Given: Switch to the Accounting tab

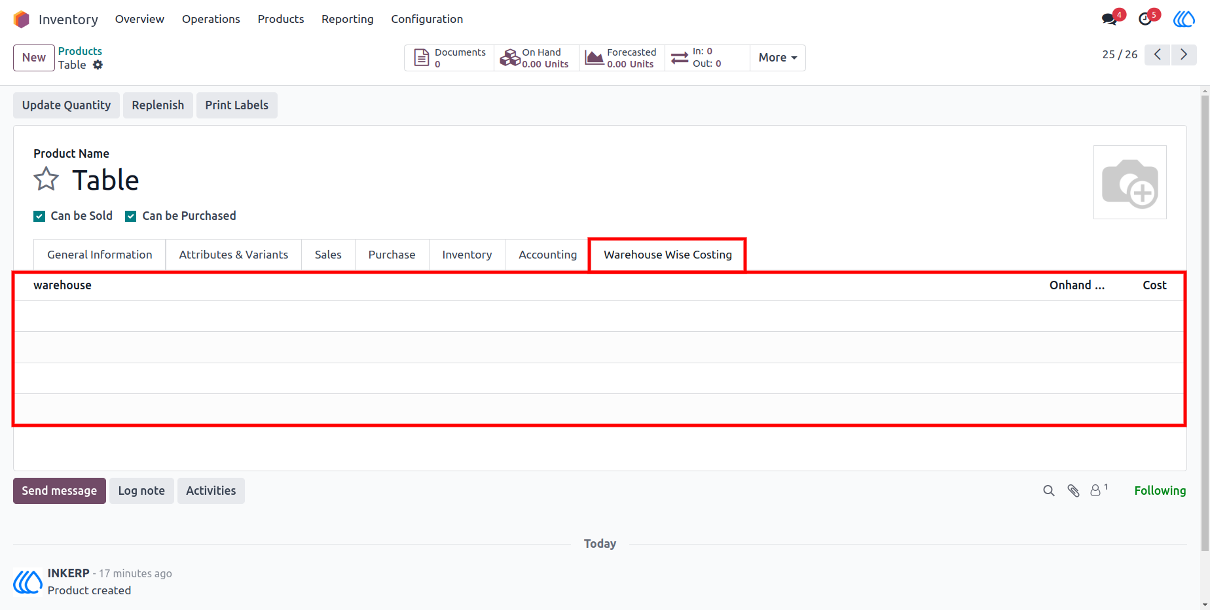Looking at the screenshot, I should (x=548, y=255).
